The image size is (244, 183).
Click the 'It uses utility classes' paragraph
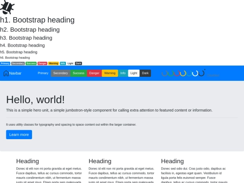tap(71, 125)
